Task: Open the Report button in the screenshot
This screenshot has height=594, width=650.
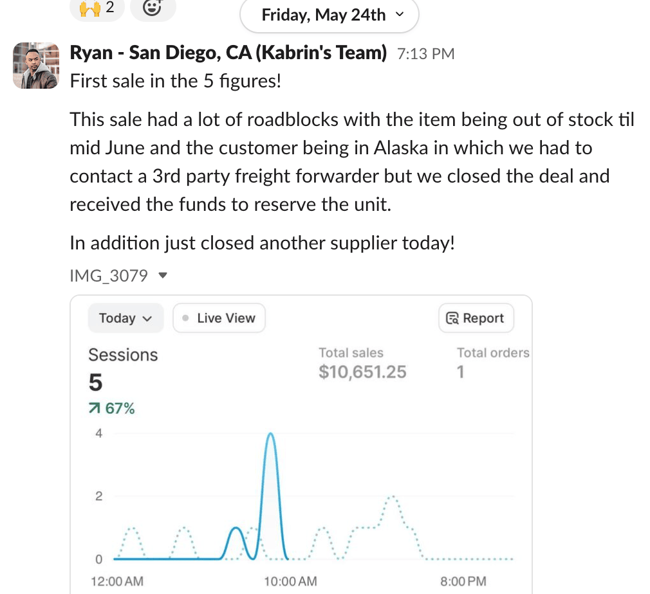Action: click(x=476, y=318)
